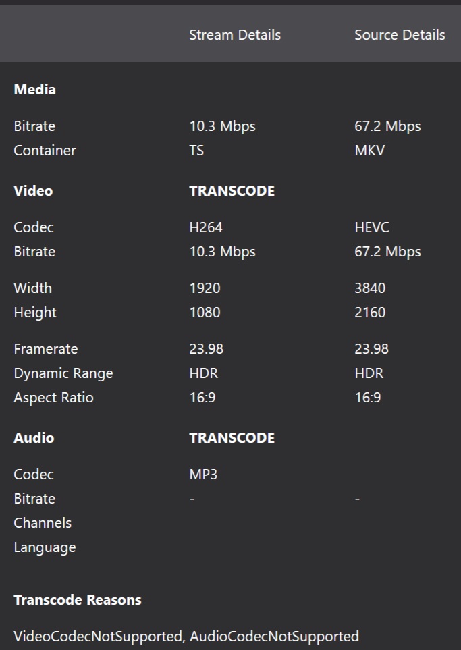461x650 pixels.
Task: Select the TS stream container value
Action: coord(197,151)
